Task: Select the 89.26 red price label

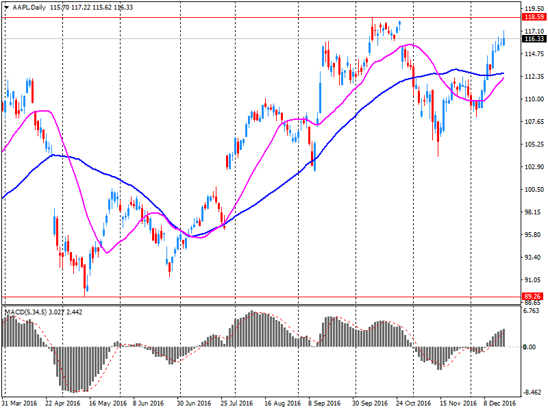Action: [x=533, y=297]
